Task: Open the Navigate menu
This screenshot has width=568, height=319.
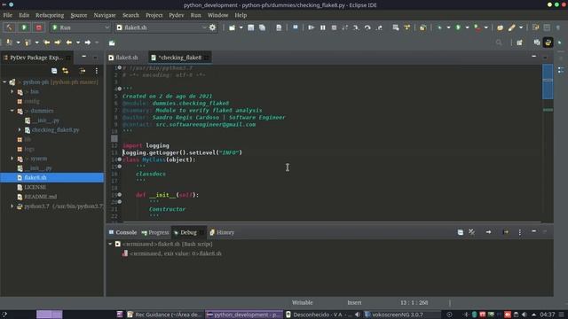Action: tap(105, 15)
